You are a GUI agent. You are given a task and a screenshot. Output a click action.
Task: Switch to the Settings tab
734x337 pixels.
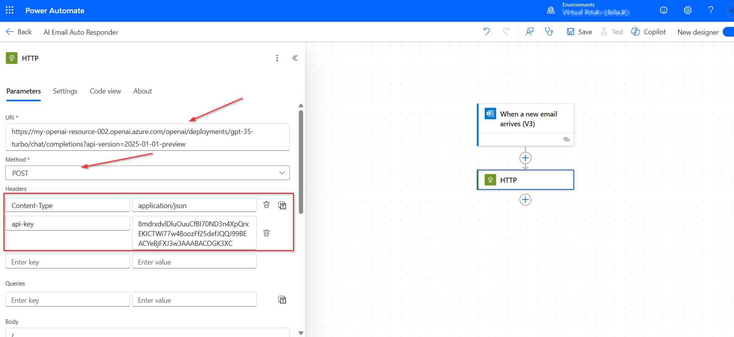tap(65, 91)
